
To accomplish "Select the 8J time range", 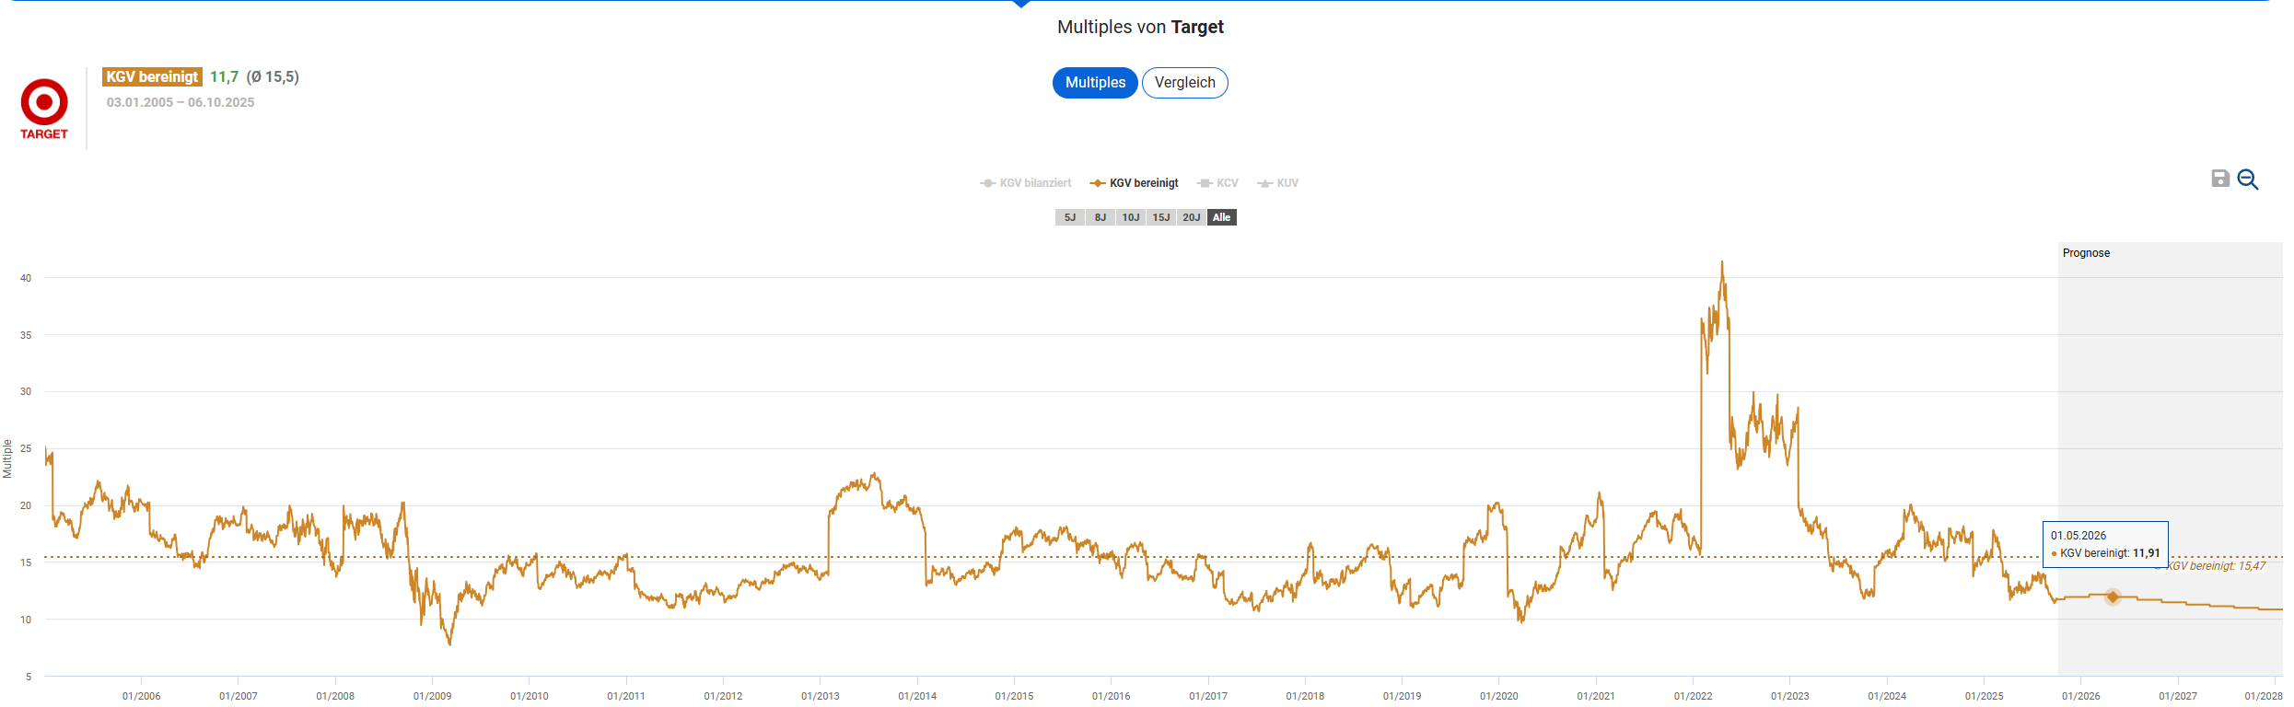I will (1100, 217).
